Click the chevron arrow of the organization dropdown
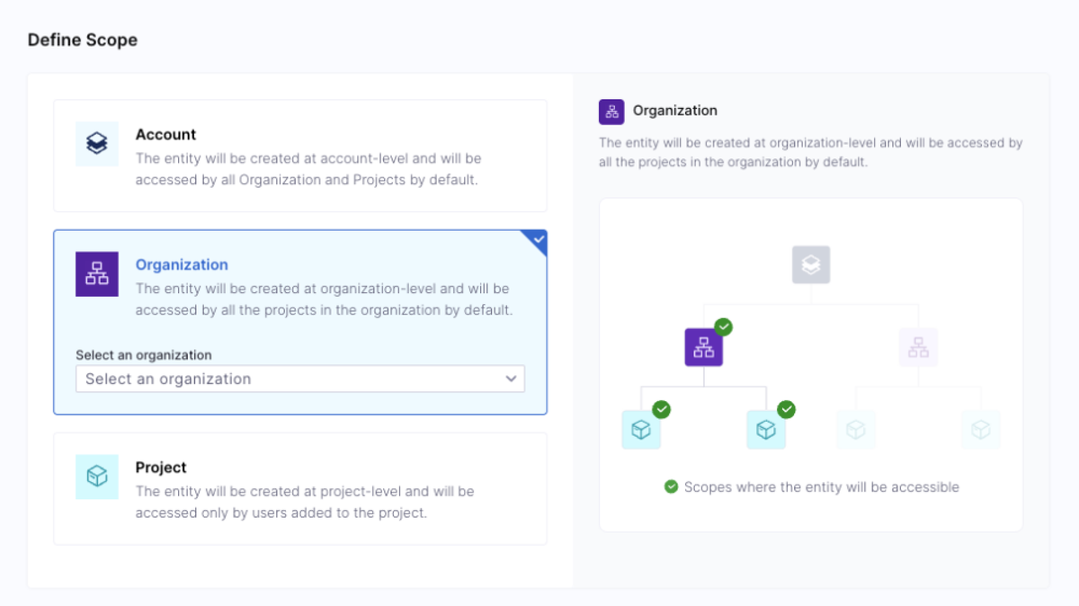 click(x=512, y=379)
